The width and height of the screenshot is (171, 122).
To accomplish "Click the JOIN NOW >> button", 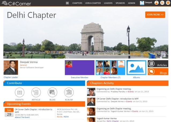I will pos(155,15).
